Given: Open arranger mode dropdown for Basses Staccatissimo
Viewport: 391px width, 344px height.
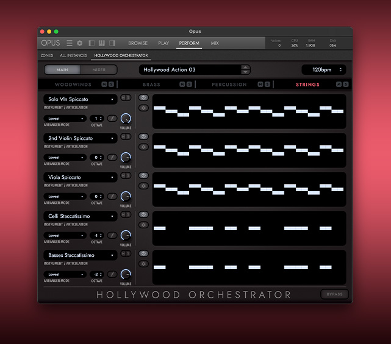Looking at the screenshot, I should click(x=65, y=275).
